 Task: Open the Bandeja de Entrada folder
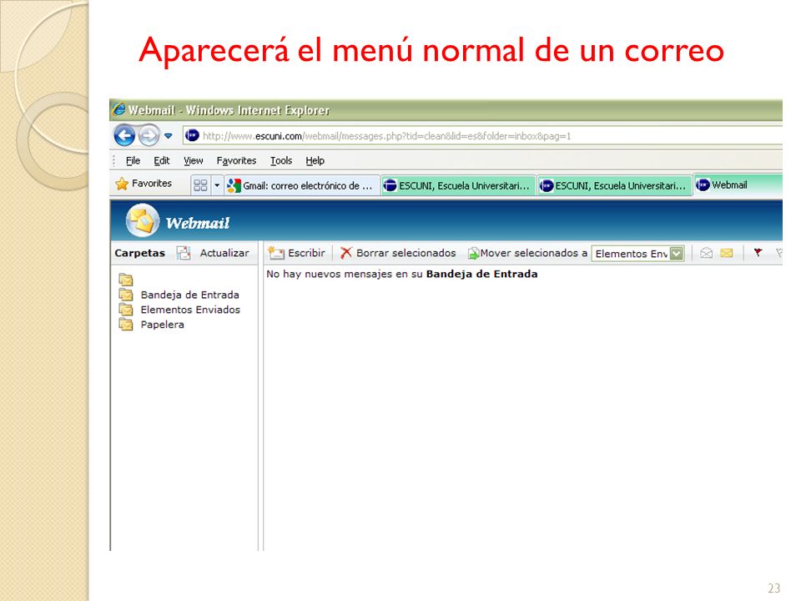190,295
